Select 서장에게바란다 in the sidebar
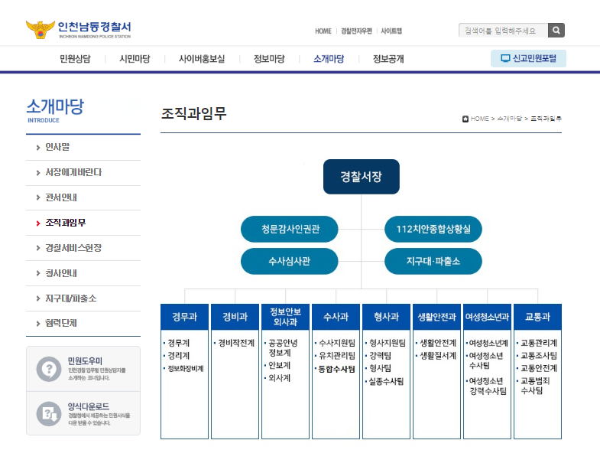The image size is (600, 450). (73, 172)
